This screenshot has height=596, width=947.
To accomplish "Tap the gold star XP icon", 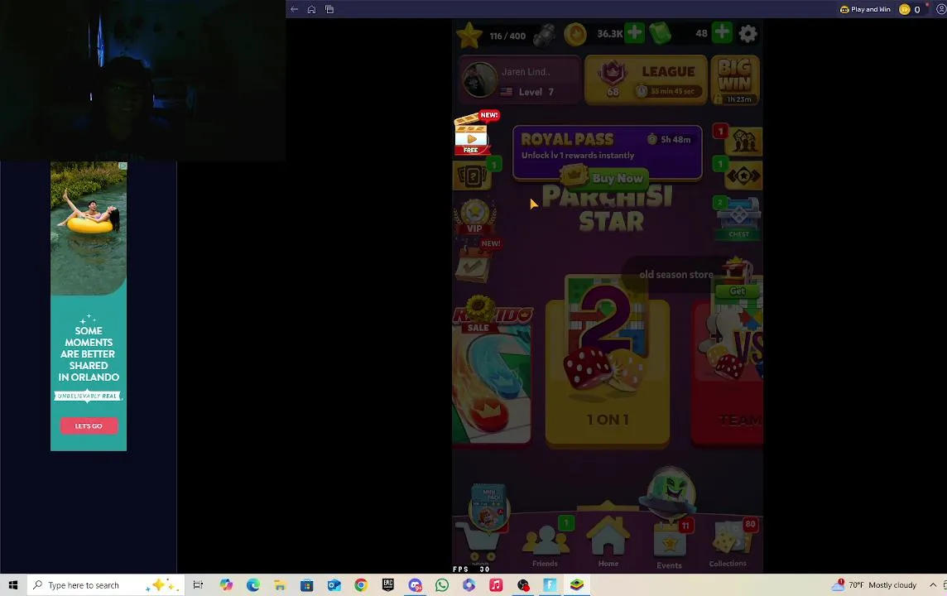I will point(469,35).
